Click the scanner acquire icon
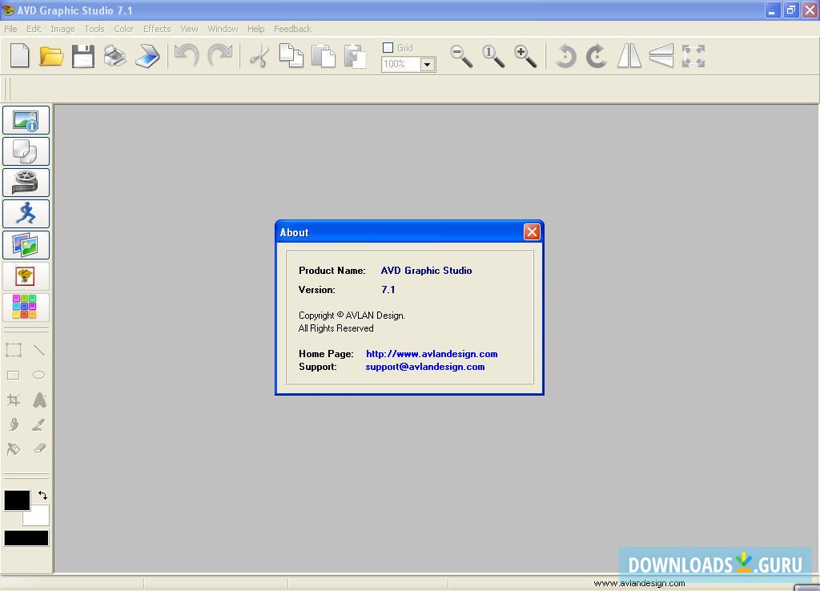 click(x=147, y=56)
